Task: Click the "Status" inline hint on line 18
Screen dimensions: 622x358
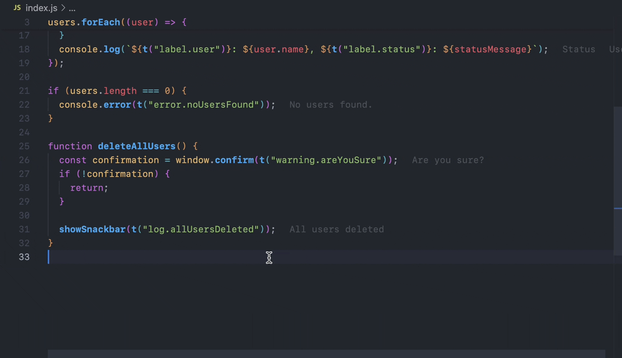Action: (578, 49)
